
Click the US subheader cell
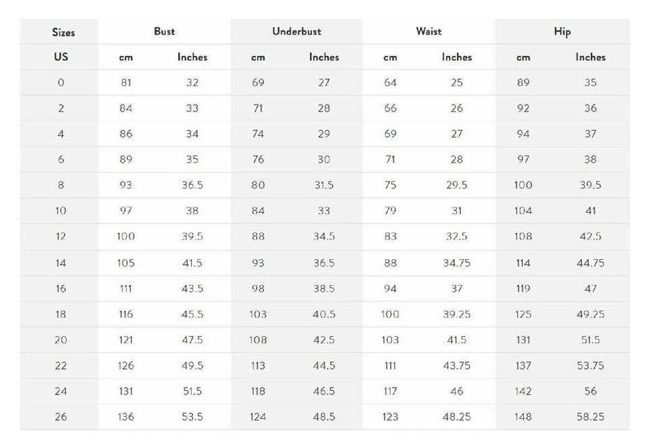tap(61, 57)
